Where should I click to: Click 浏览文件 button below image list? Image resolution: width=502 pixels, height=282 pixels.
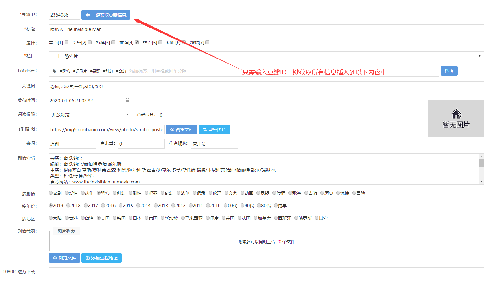pos(65,258)
